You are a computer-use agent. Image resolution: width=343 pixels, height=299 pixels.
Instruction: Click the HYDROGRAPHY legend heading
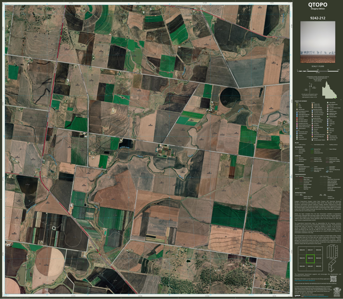(299, 165)
